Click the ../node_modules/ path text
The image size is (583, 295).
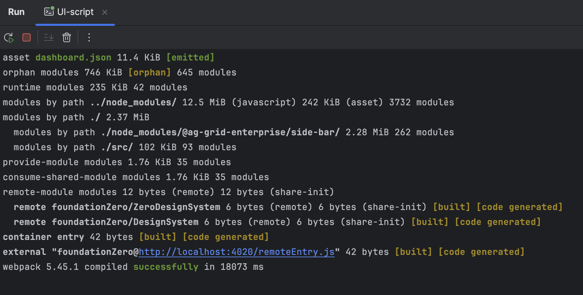(x=133, y=102)
